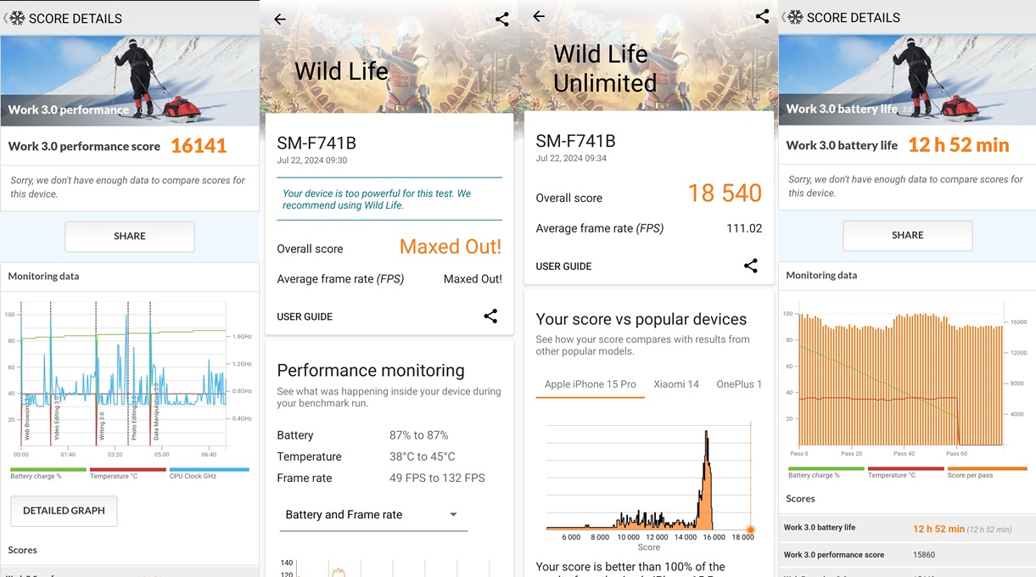Open USER GUIDE on the Wild Life Unlimited card
Screen dimensions: 1036x577
click(563, 266)
